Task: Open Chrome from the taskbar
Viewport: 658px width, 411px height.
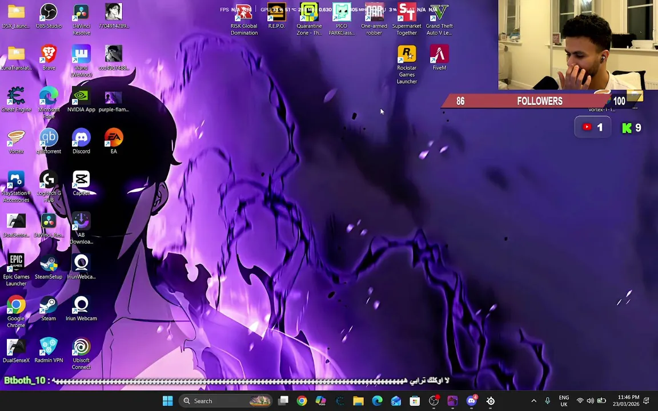Action: [302, 401]
